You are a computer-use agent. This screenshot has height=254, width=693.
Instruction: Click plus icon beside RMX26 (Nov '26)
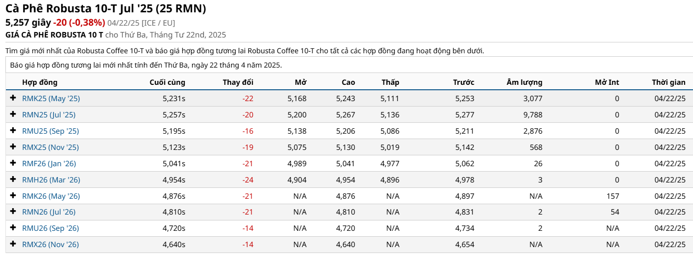pyautogui.click(x=13, y=244)
